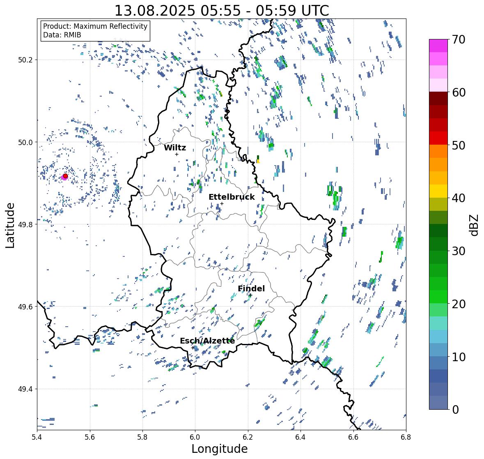The image size is (484, 459).
Task: Click the longitude tick label '6.0'
Action: 195,437
